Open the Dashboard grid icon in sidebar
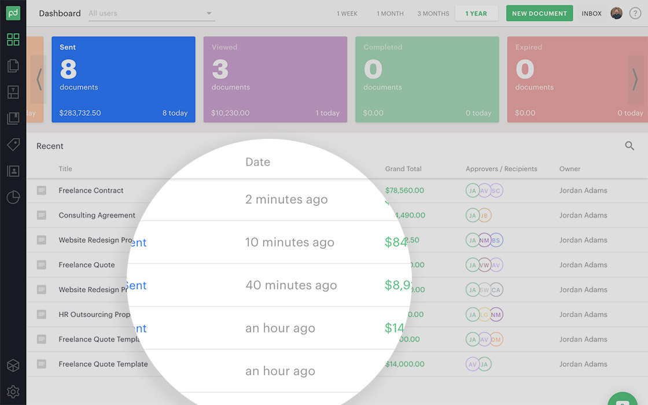This screenshot has height=405, width=648. pos(13,40)
